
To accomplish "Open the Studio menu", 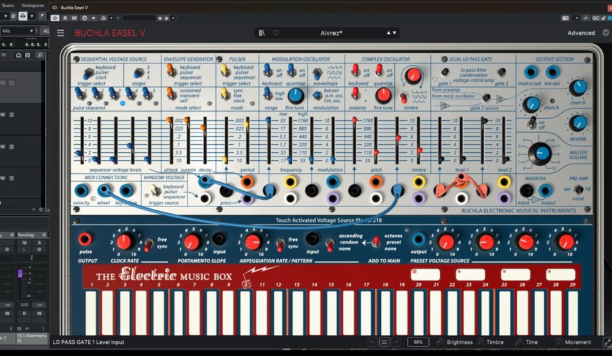I will 8,6.
